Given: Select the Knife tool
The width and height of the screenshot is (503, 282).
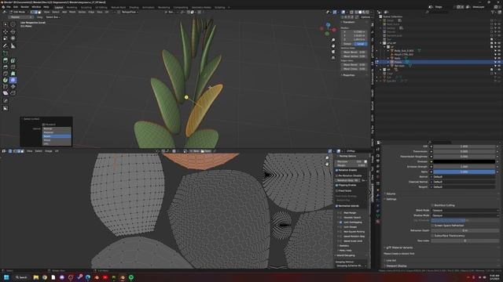Looking at the screenshot, I should (x=6, y=74).
